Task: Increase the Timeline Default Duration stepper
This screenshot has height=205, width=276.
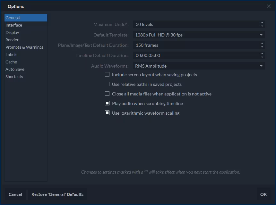Action: pyautogui.click(x=262, y=54)
